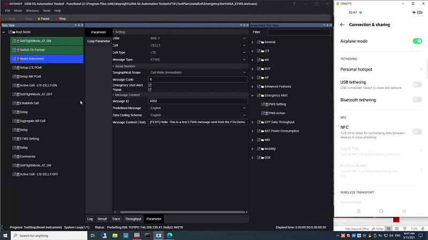Image resolution: width=428 pixels, height=240 pixels.
Task: Uncheck the ETWS Setting step checkbox
Action: (x=14, y=139)
